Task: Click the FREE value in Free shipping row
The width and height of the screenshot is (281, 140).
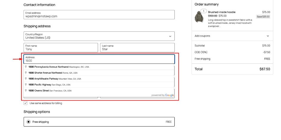Action: [x=267, y=59]
